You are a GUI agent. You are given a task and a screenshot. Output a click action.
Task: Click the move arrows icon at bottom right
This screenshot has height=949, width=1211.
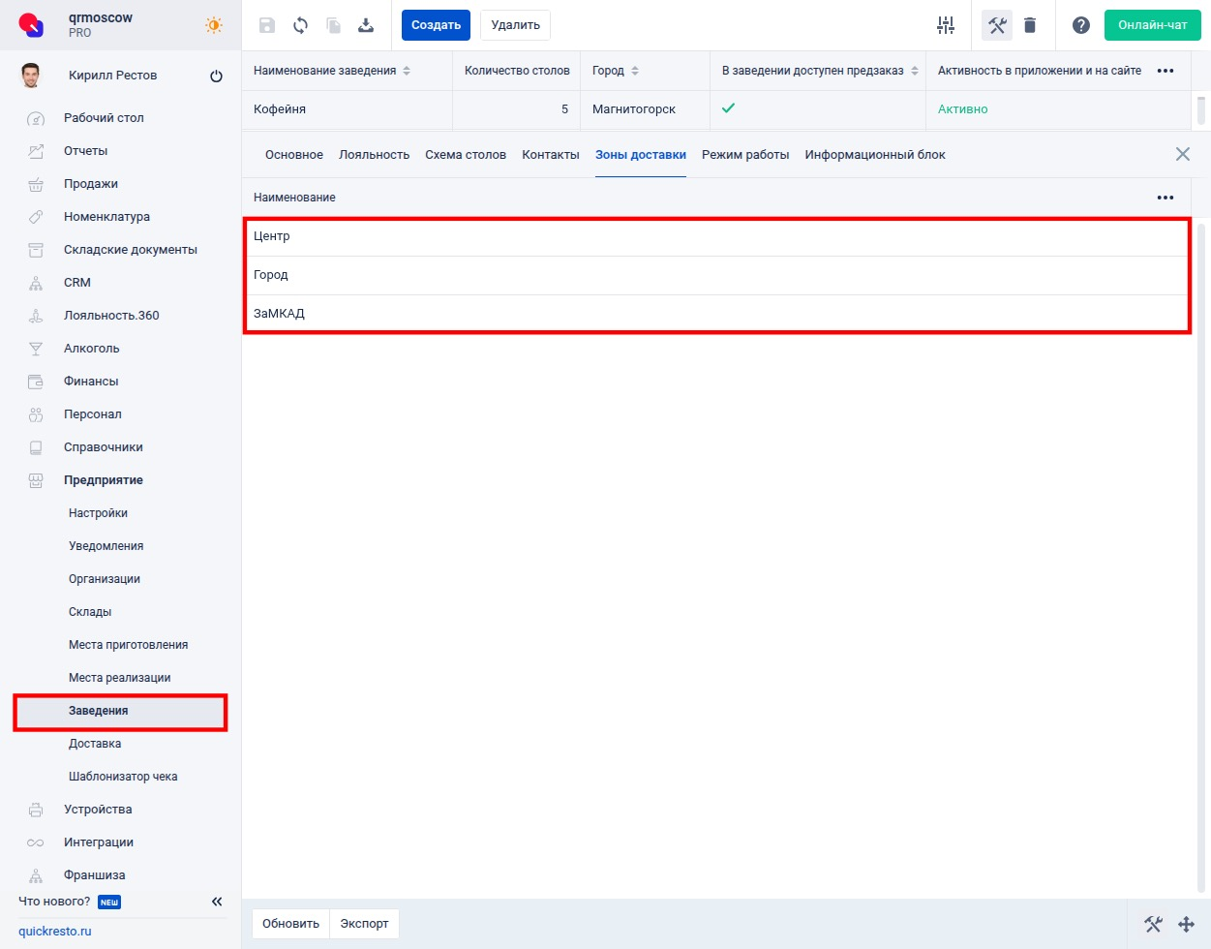pos(1186,924)
